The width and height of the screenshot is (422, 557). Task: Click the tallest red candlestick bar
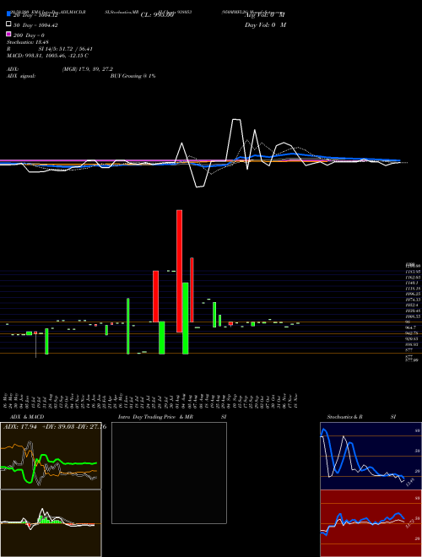tap(180, 271)
